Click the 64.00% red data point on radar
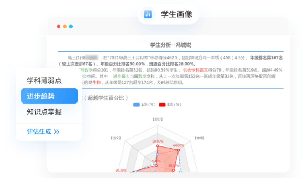This screenshot has height=178, width=303. point(179,150)
